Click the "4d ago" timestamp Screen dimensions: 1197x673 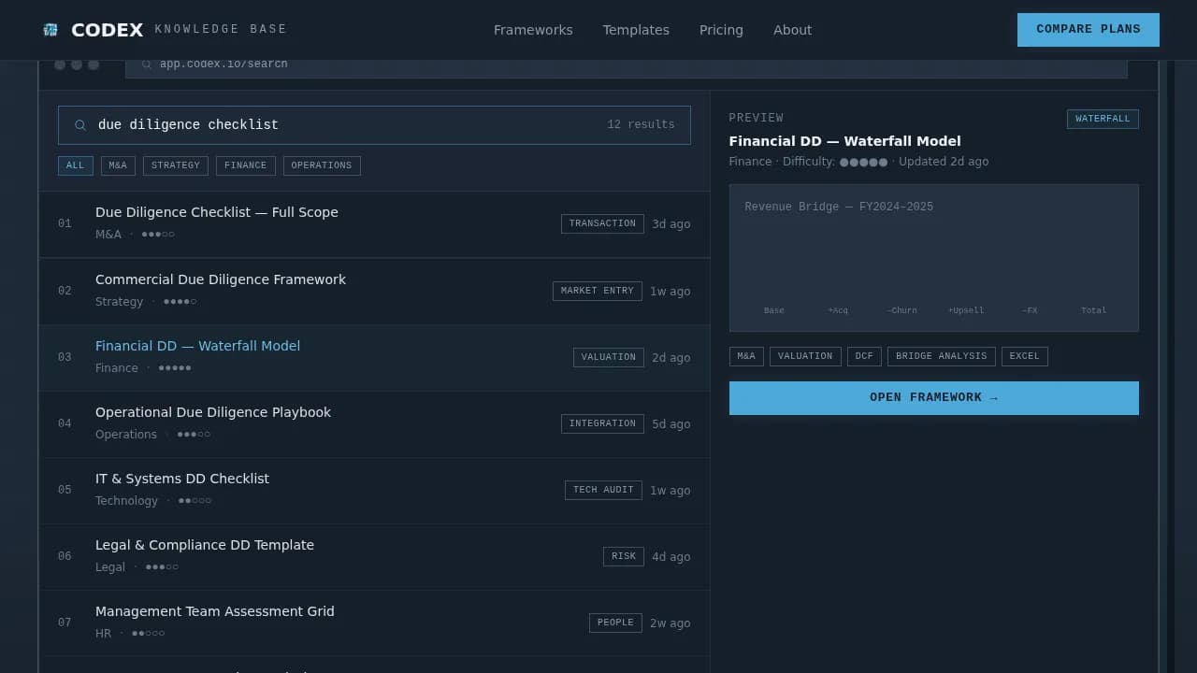pyautogui.click(x=671, y=557)
